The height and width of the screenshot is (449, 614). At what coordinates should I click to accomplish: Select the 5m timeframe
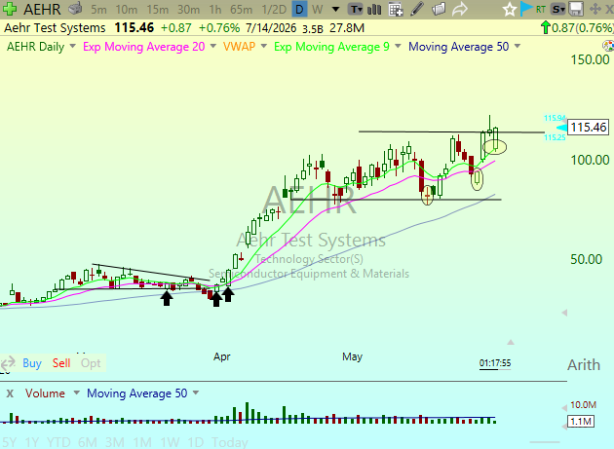coord(98,9)
